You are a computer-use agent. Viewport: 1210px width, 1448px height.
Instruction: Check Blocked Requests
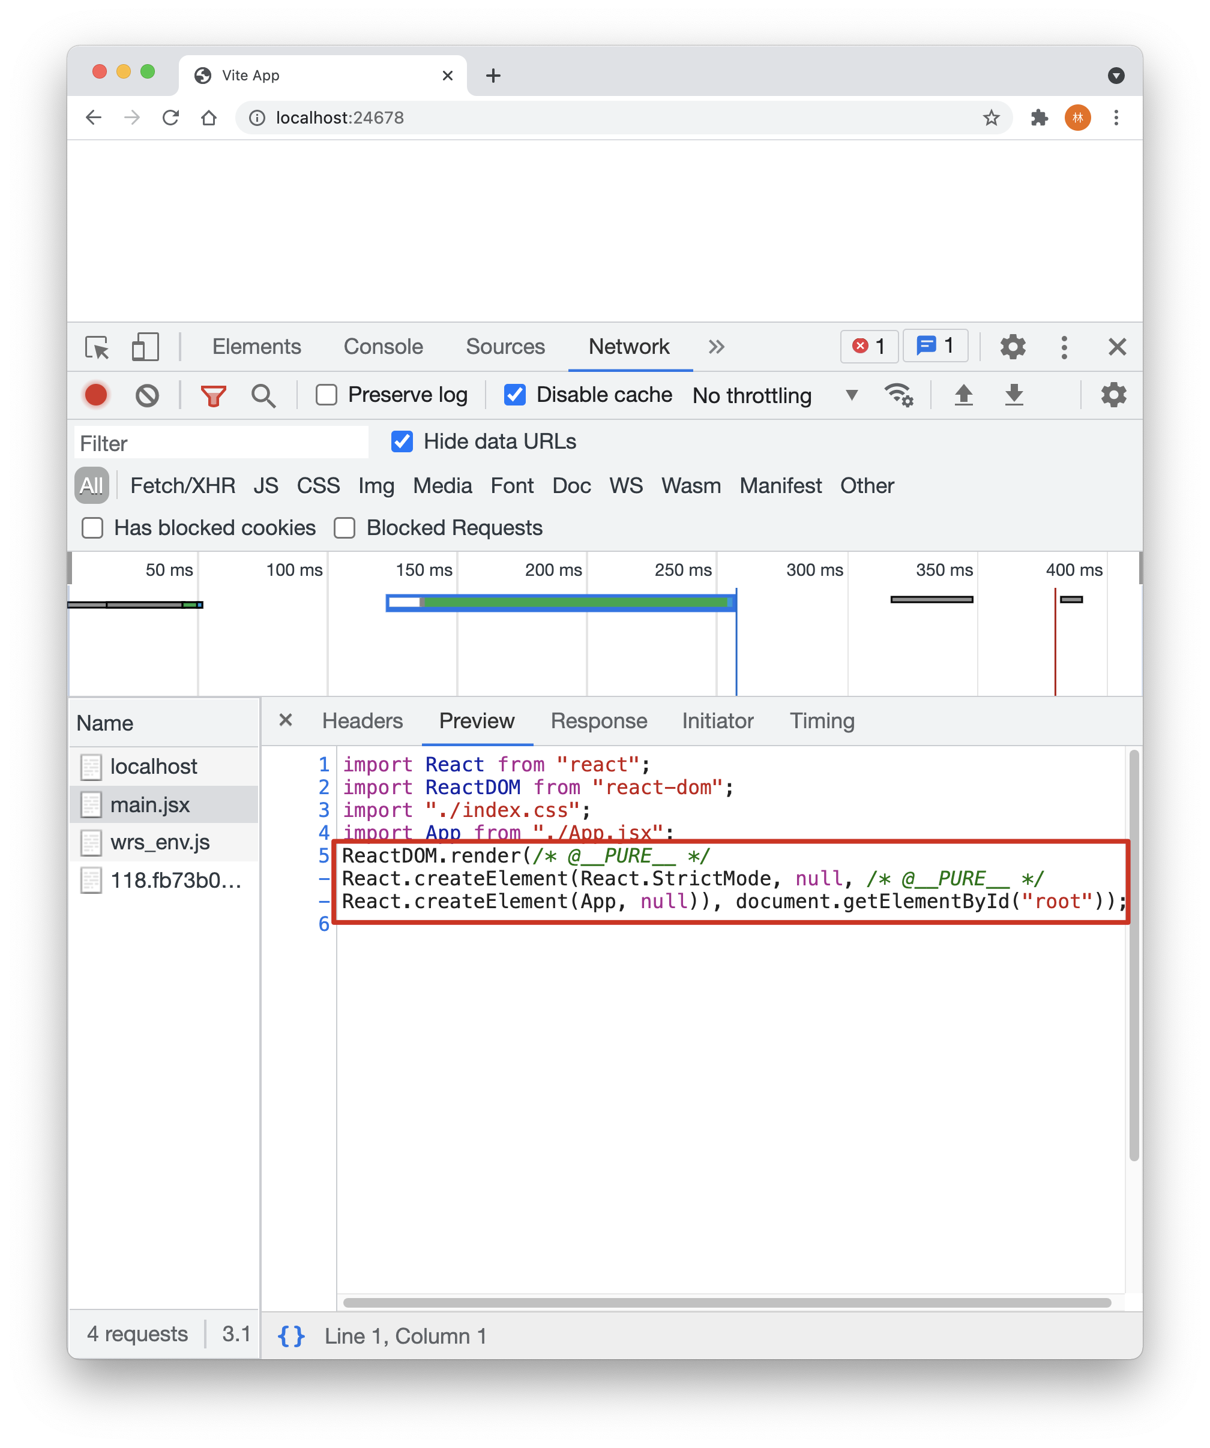(x=345, y=528)
